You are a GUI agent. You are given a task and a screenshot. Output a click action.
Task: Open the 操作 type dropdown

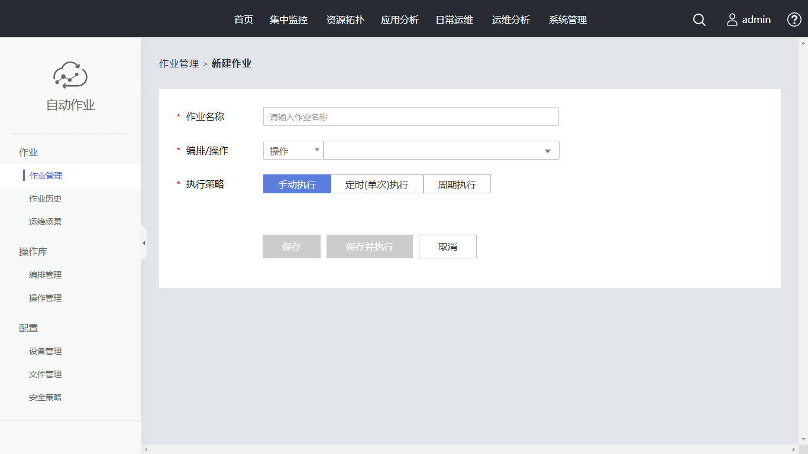pos(293,151)
